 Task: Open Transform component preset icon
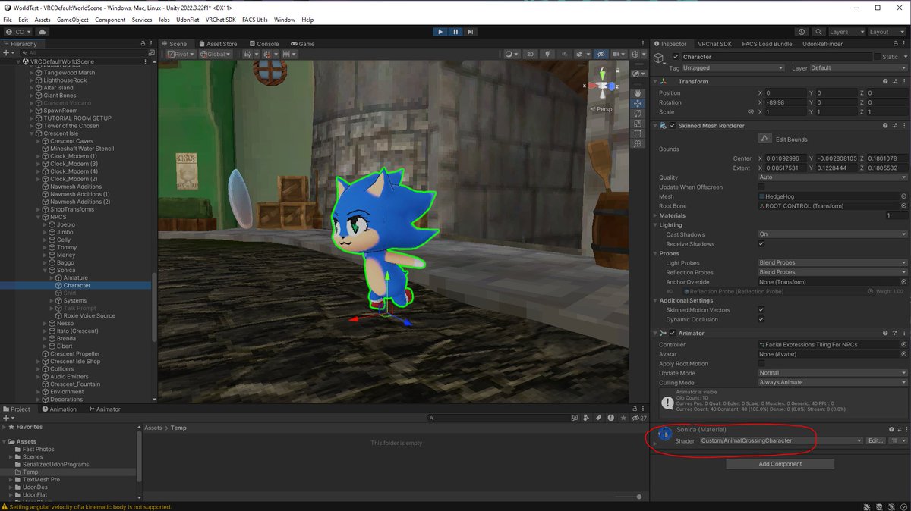coord(894,81)
